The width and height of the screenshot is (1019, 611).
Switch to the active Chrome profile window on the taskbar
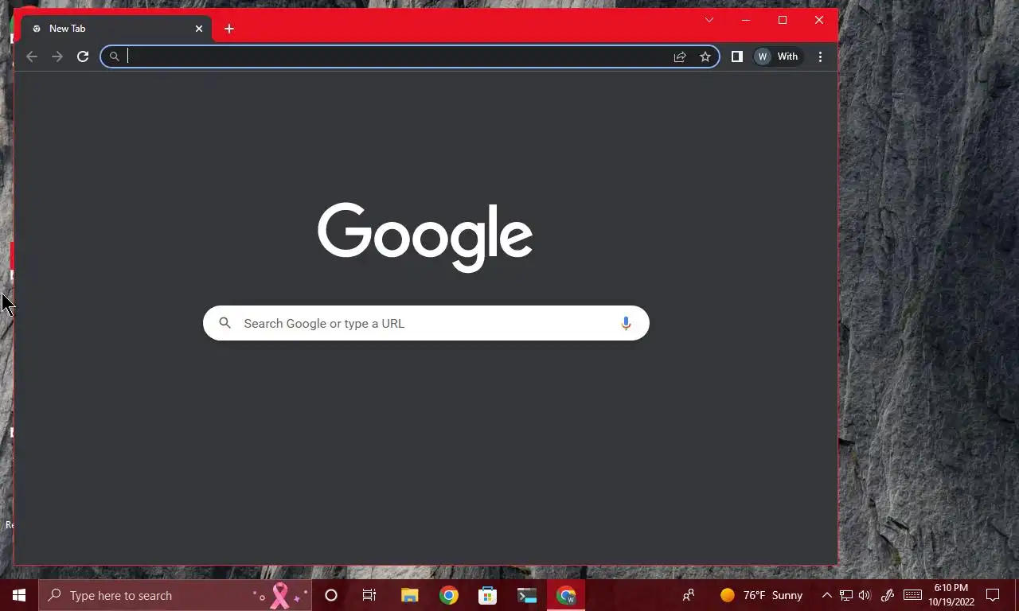point(566,595)
